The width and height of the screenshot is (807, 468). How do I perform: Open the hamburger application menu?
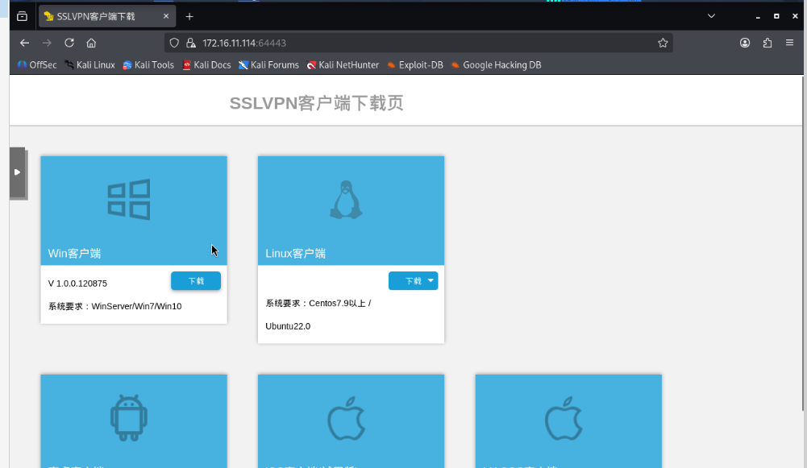click(x=789, y=43)
